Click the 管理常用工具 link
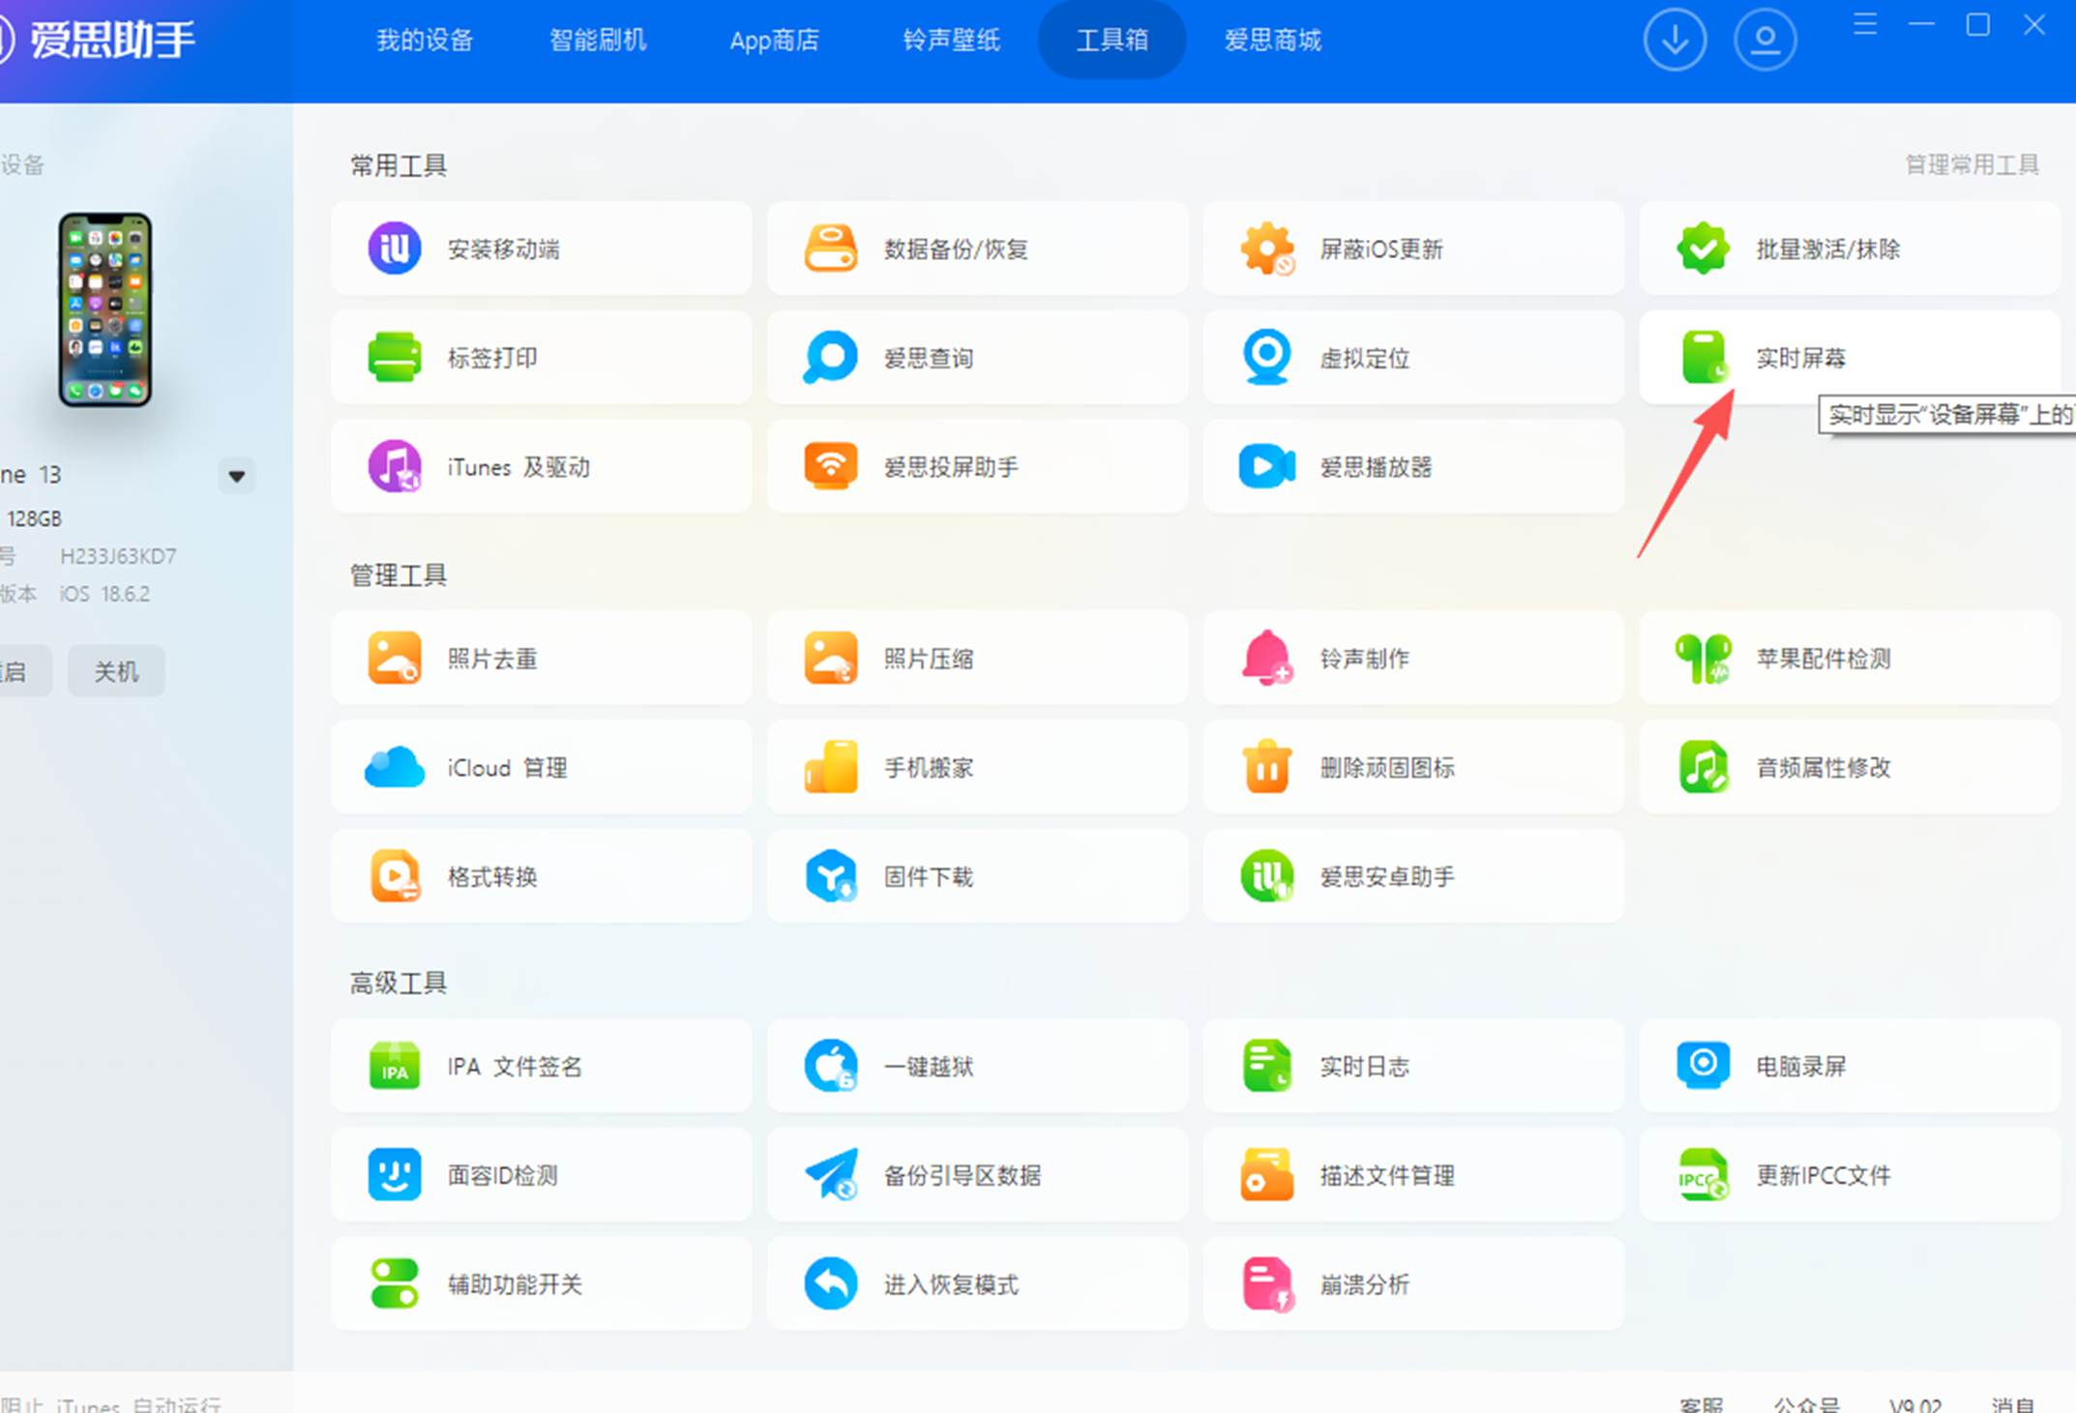Viewport: 2076px width, 1413px height. (x=1971, y=165)
